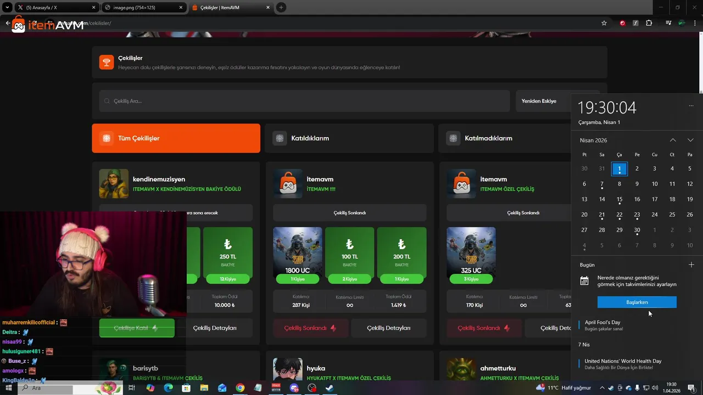The image size is (703, 395).
Task: Switch to the Katıldıklarım tab
Action: 349,138
